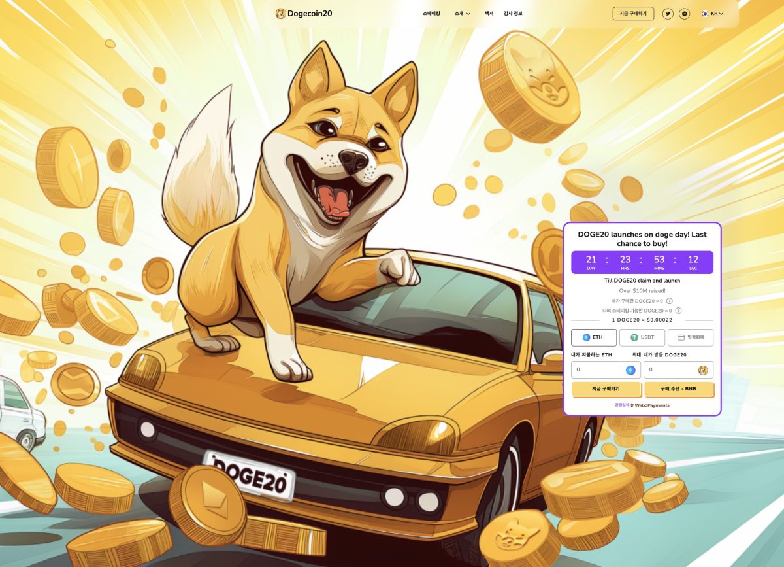Open the Telegram icon link
The height and width of the screenshot is (567, 784).
[x=685, y=14]
